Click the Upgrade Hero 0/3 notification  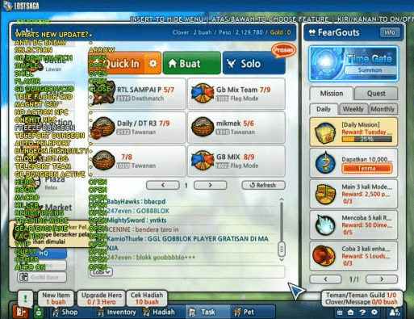(102, 298)
